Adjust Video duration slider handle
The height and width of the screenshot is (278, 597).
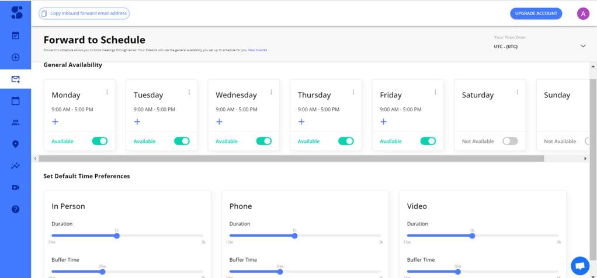[x=472, y=236]
